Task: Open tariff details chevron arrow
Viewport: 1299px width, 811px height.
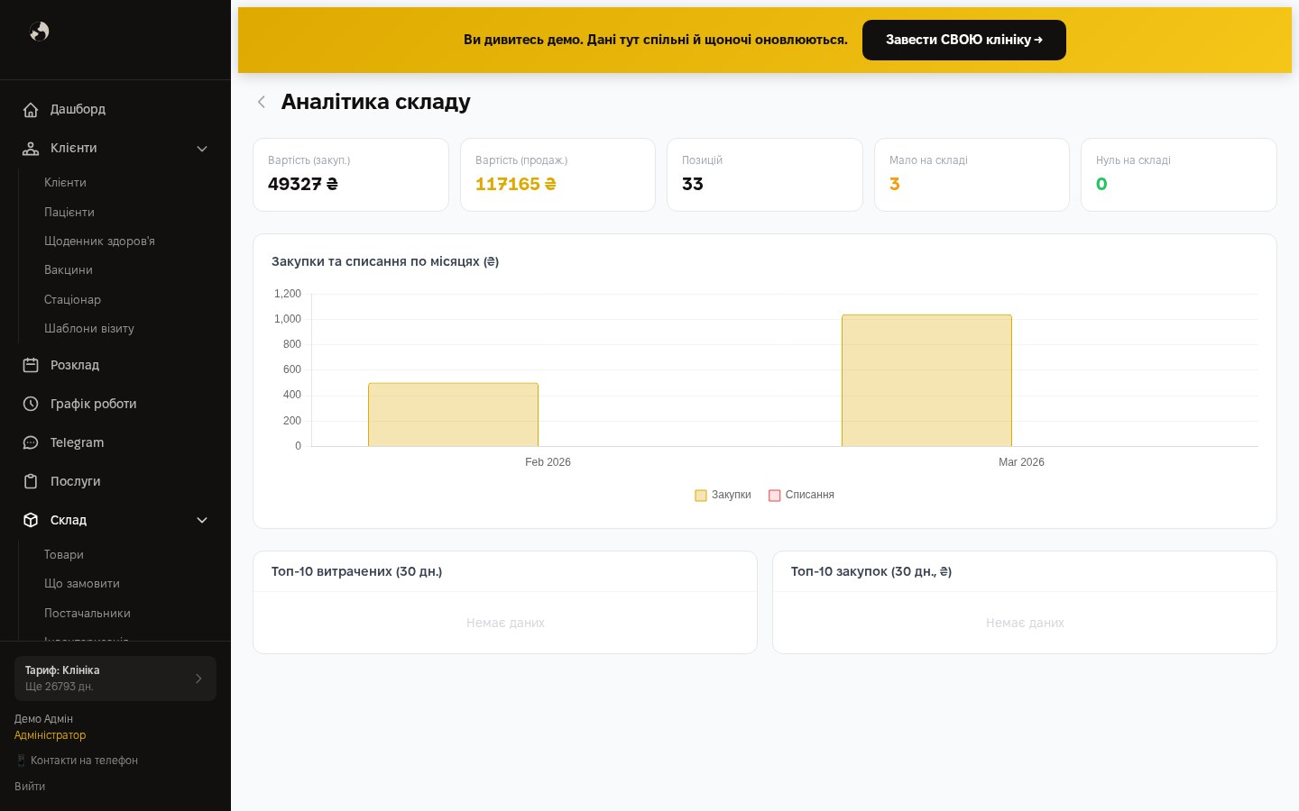Action: (198, 679)
